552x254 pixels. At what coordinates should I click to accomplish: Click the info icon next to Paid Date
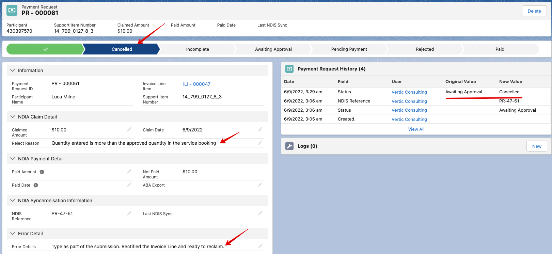tap(36, 185)
